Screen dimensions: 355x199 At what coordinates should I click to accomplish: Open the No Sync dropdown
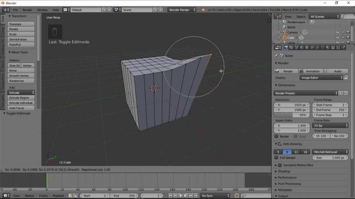pos(215,196)
